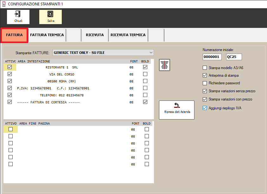Click the 0000001 numbering field
The height and width of the screenshot is (194, 267).
point(212,57)
